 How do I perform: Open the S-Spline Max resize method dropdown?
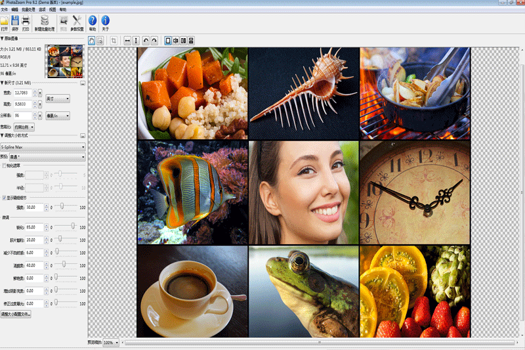(x=43, y=147)
